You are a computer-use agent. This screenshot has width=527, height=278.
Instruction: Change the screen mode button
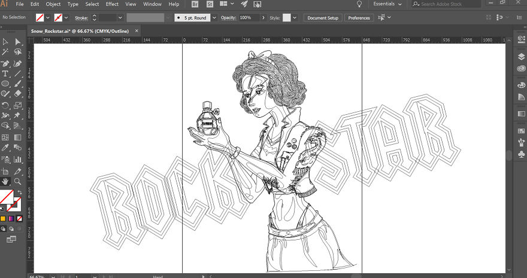tap(11, 240)
